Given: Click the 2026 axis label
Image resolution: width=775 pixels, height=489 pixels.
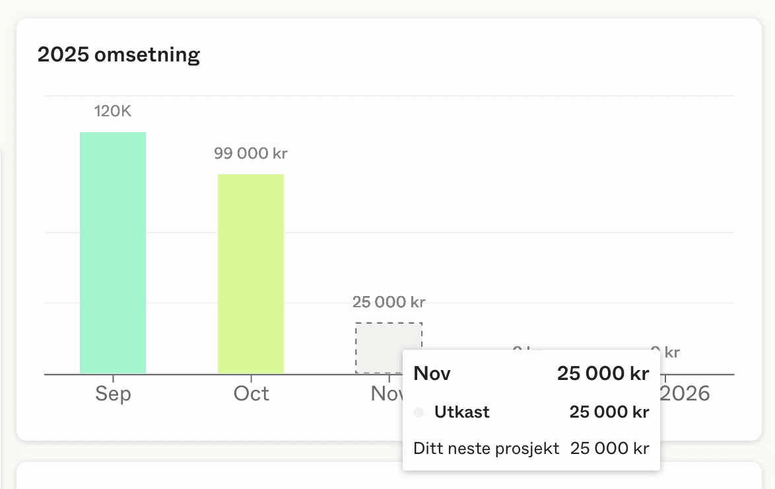Looking at the screenshot, I should click(684, 394).
